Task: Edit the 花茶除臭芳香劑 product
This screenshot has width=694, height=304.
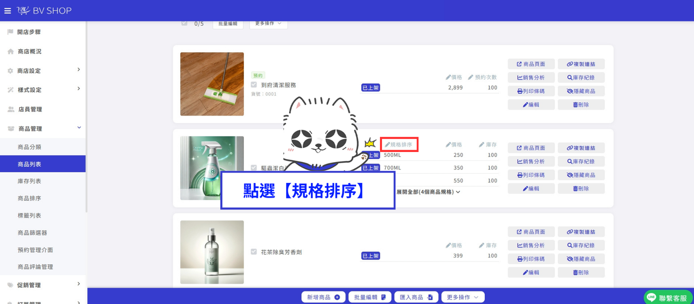Action: (531, 272)
